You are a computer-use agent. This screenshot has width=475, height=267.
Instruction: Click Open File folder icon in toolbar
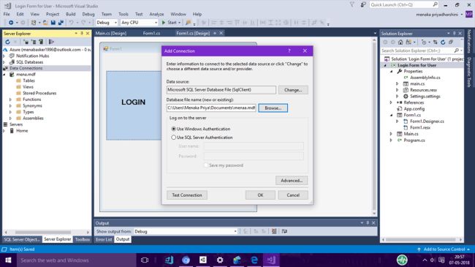coord(45,23)
